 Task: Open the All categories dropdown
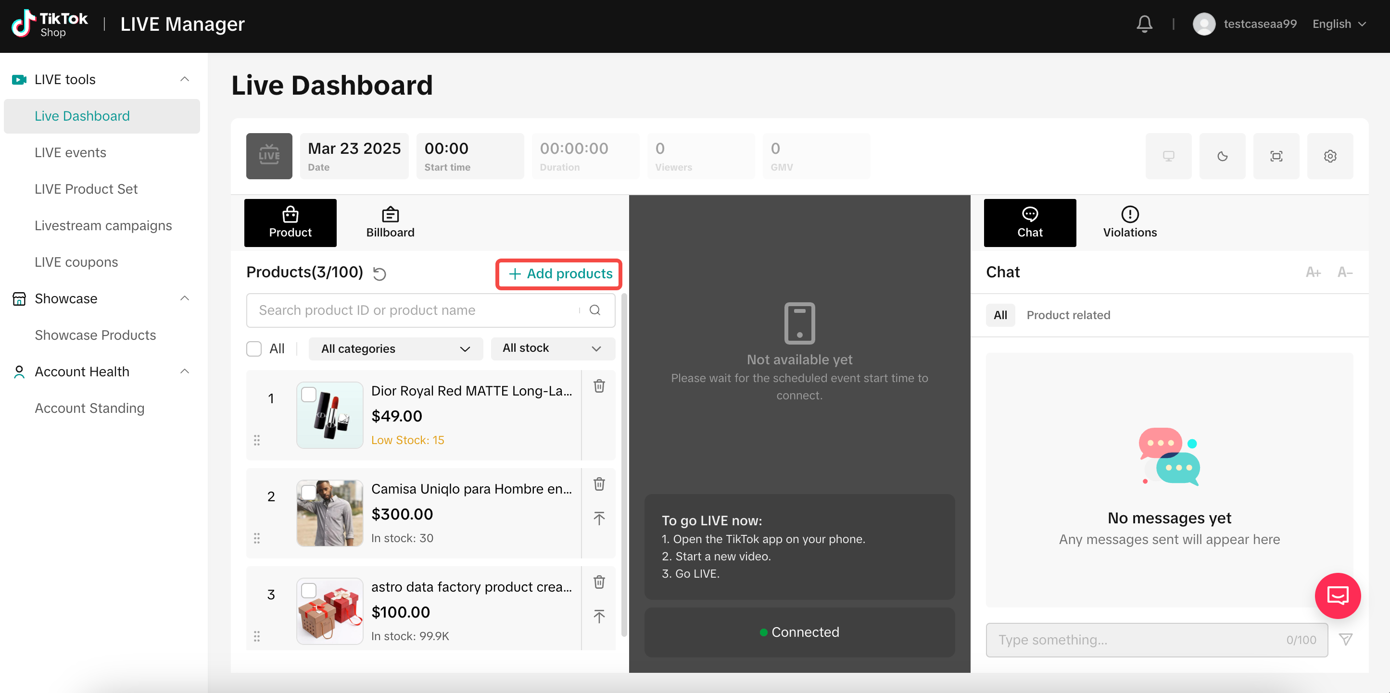395,348
